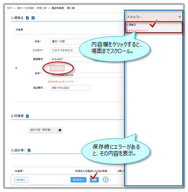Click the 新築工事 breadcrumb link

pyautogui.click(x=41, y=8)
